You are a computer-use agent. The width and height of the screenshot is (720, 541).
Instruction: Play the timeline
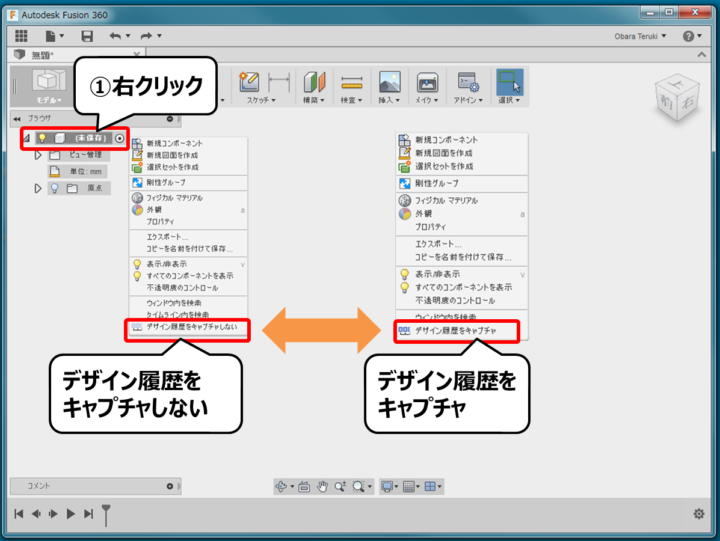[71, 514]
